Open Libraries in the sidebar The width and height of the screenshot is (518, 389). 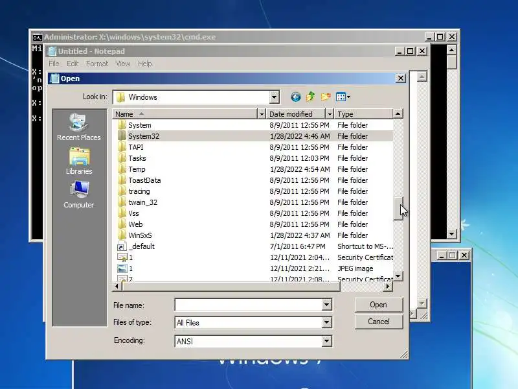coord(78,161)
